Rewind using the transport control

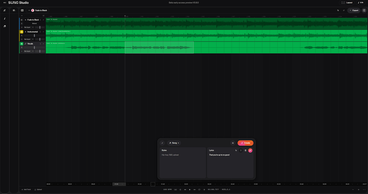click(x=185, y=189)
